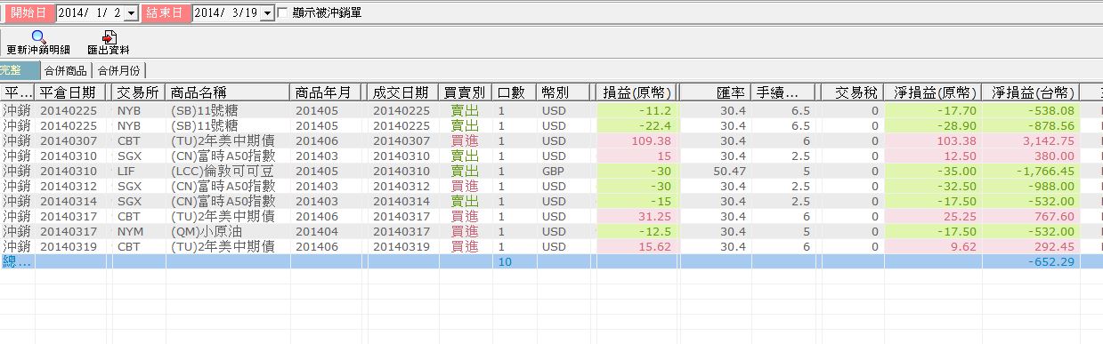
Task: Sort by 買賣別 column header
Action: pyautogui.click(x=465, y=92)
